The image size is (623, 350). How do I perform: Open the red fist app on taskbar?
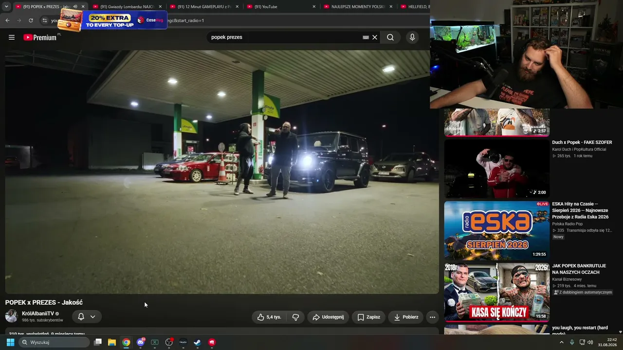(x=212, y=342)
